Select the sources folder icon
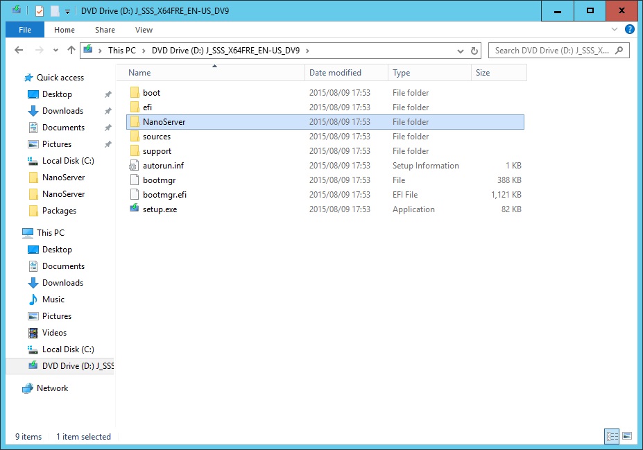The image size is (643, 450). (x=135, y=136)
